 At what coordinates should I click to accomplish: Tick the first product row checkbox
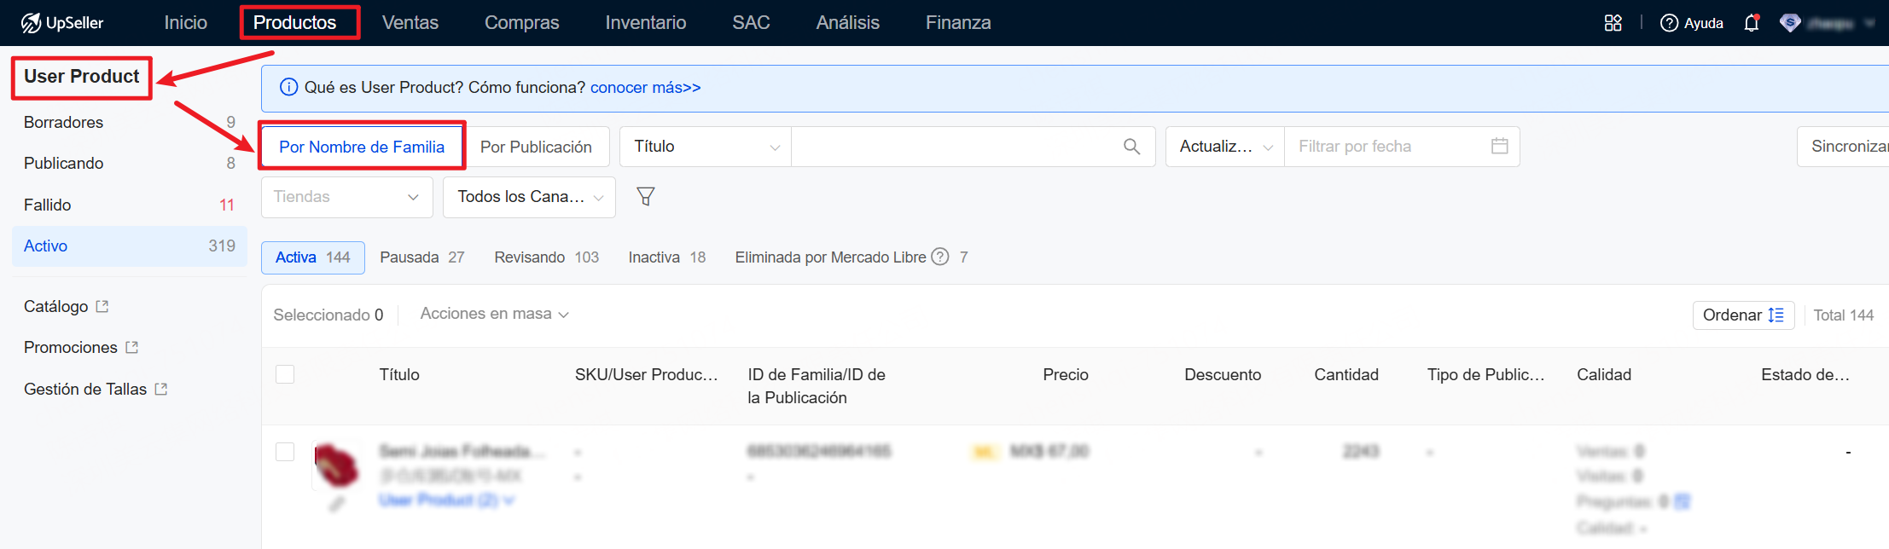point(285,452)
